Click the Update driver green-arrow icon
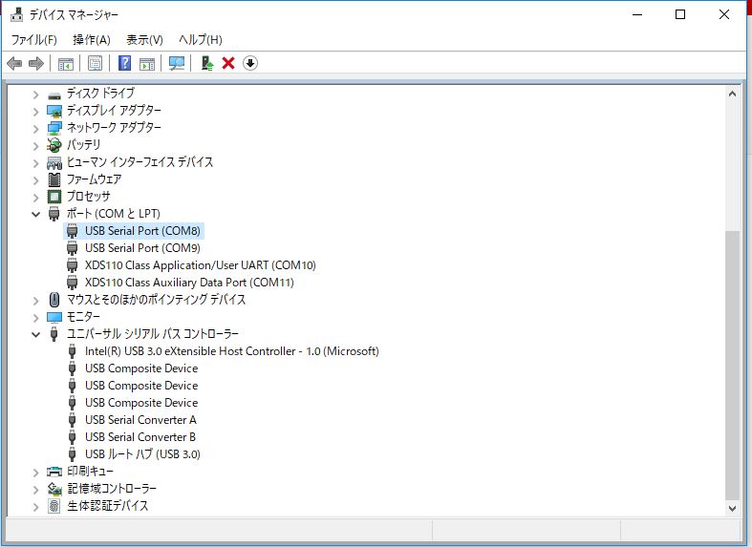The height and width of the screenshot is (547, 752). click(206, 63)
